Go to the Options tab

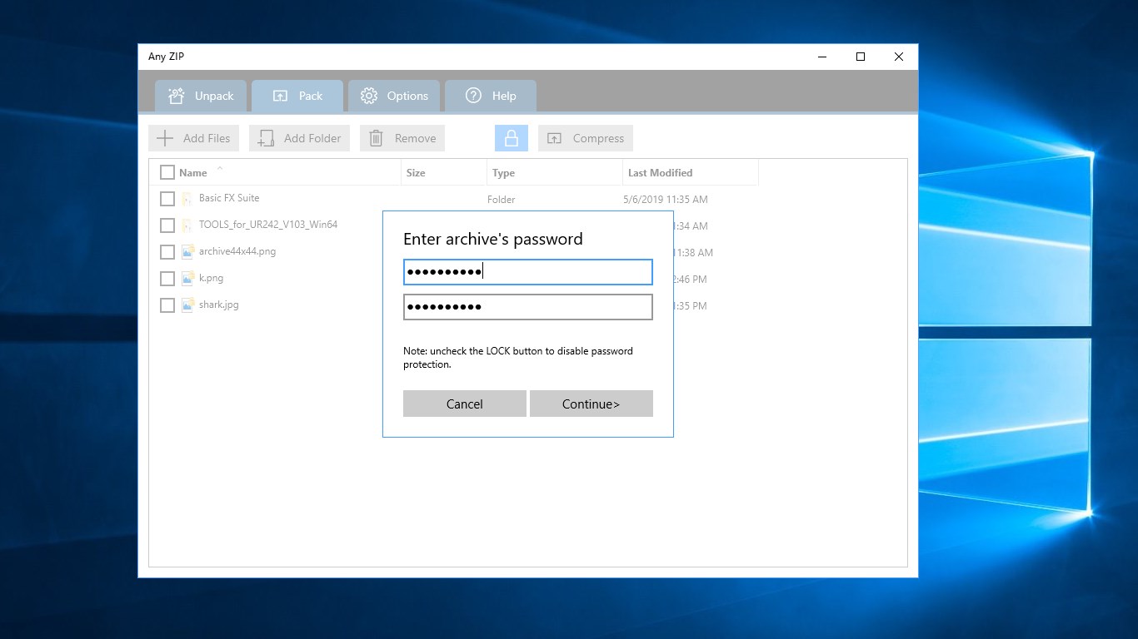[x=394, y=96]
